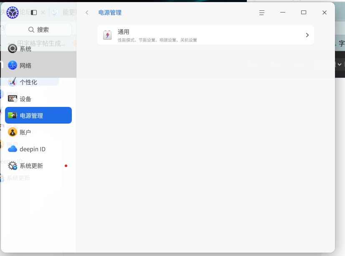Close the Control Center window
This screenshot has width=345, height=256.
325,13
